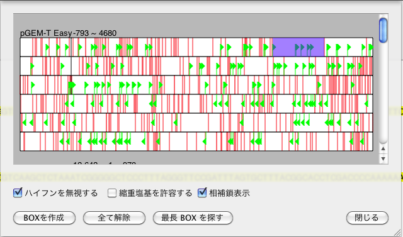Select the purple highlighted box region
Viewport: 403px width, 237px height.
(298, 47)
